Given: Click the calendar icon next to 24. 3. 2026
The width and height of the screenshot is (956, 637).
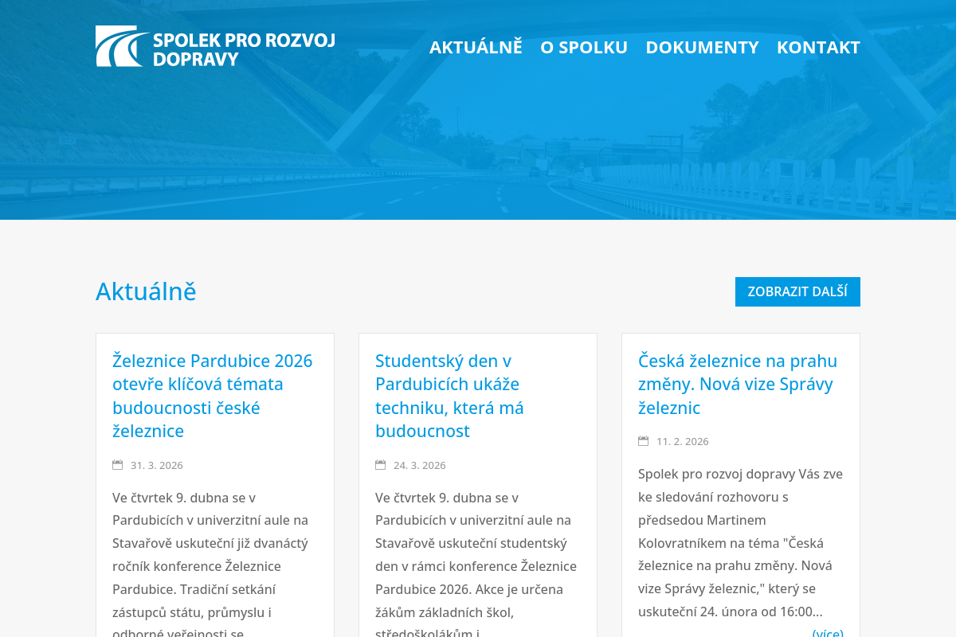Looking at the screenshot, I should 381,465.
